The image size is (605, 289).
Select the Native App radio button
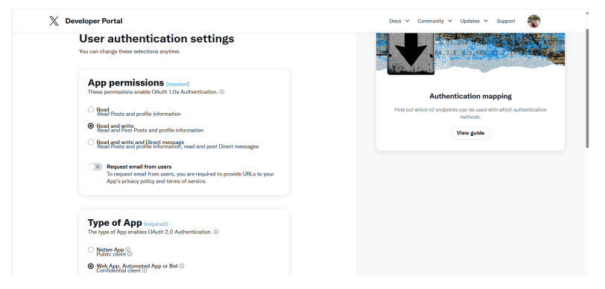pyautogui.click(x=91, y=250)
